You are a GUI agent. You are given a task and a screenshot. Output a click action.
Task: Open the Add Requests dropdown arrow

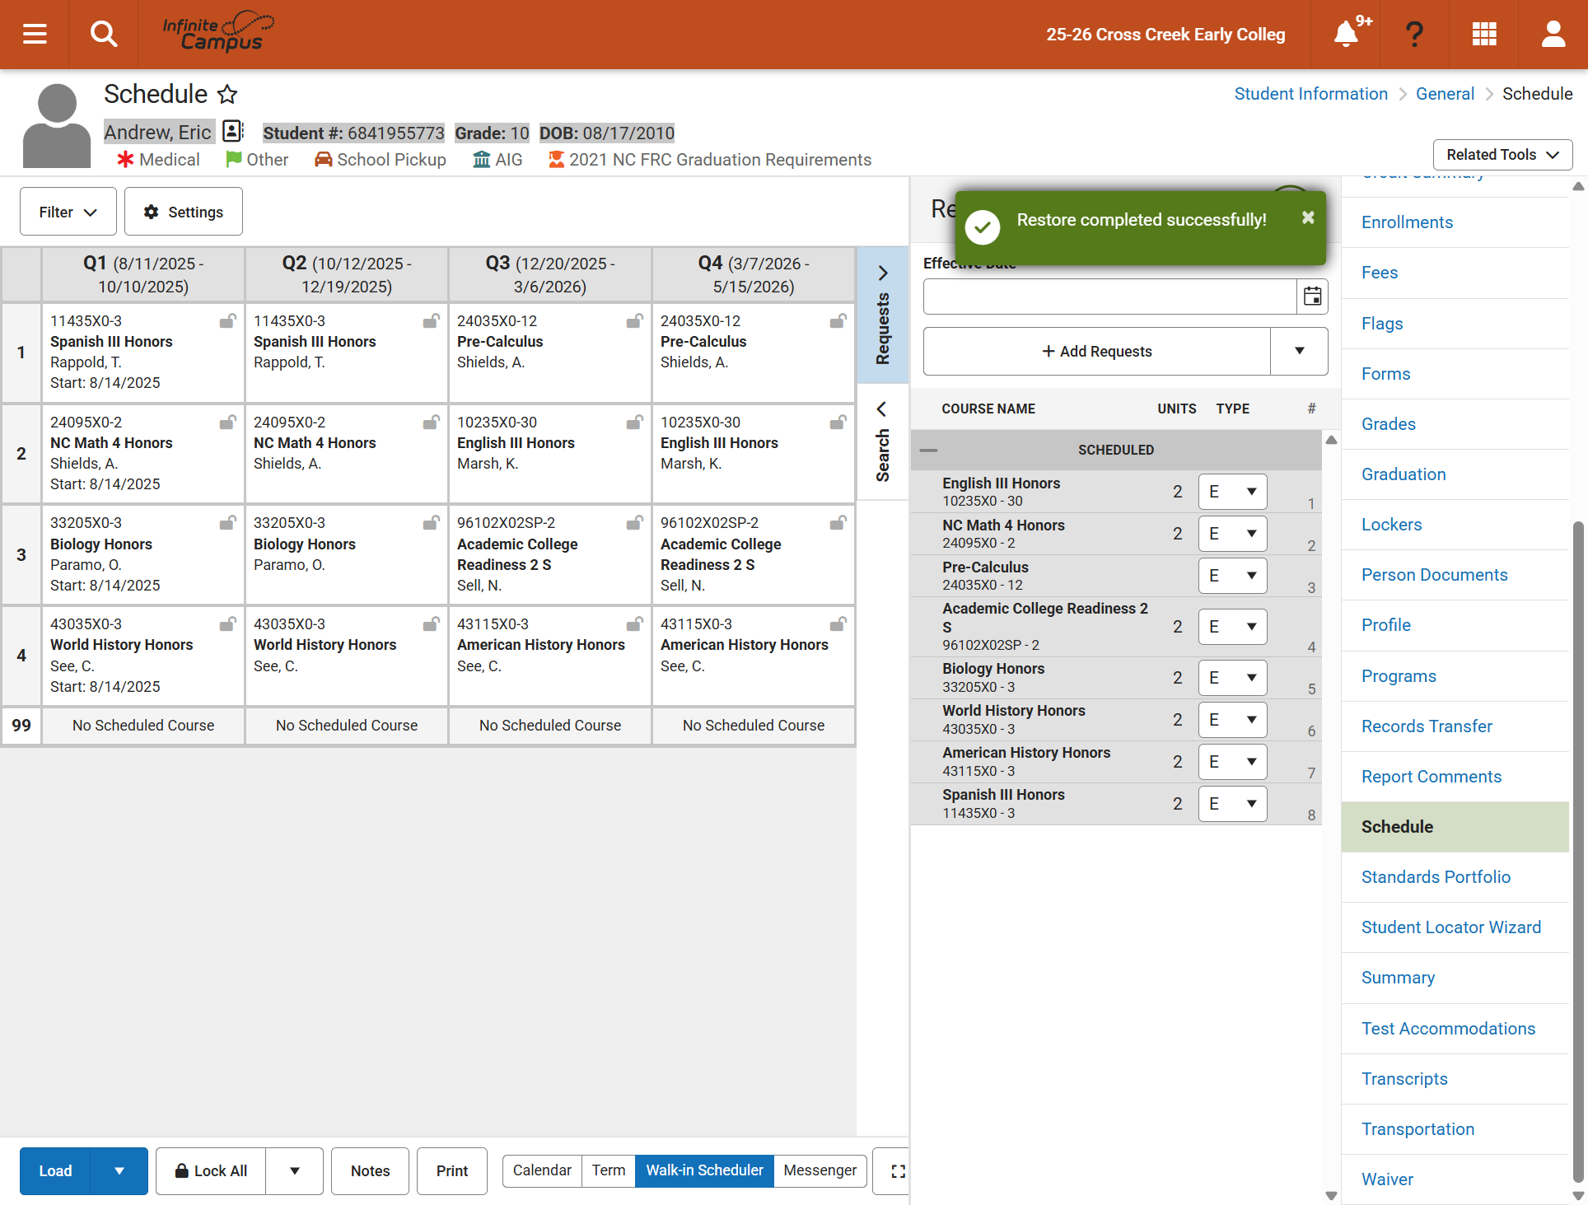pyautogui.click(x=1299, y=351)
